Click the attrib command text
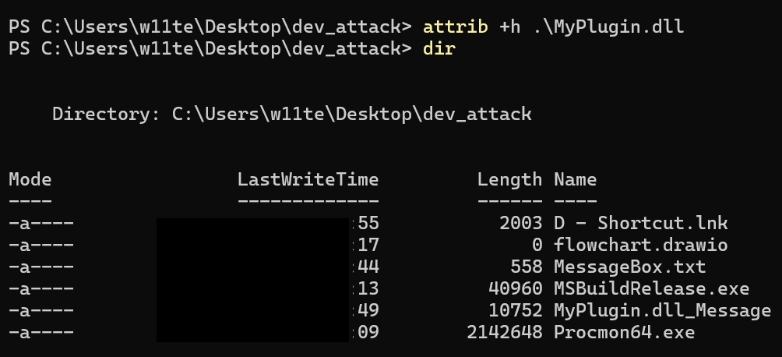Image resolution: width=782 pixels, height=357 pixels. 456,27
